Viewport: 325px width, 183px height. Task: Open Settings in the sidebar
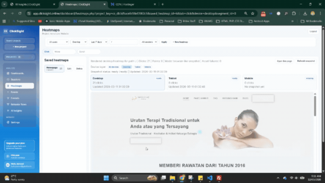pos(15,122)
